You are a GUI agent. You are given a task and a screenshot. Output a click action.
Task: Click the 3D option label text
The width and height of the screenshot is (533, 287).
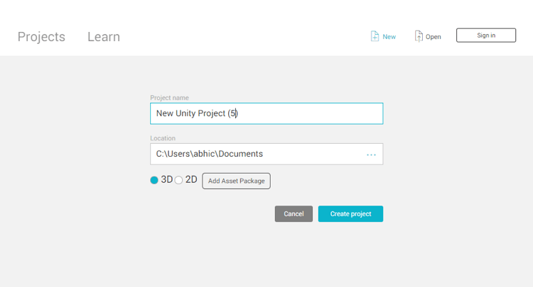(167, 180)
